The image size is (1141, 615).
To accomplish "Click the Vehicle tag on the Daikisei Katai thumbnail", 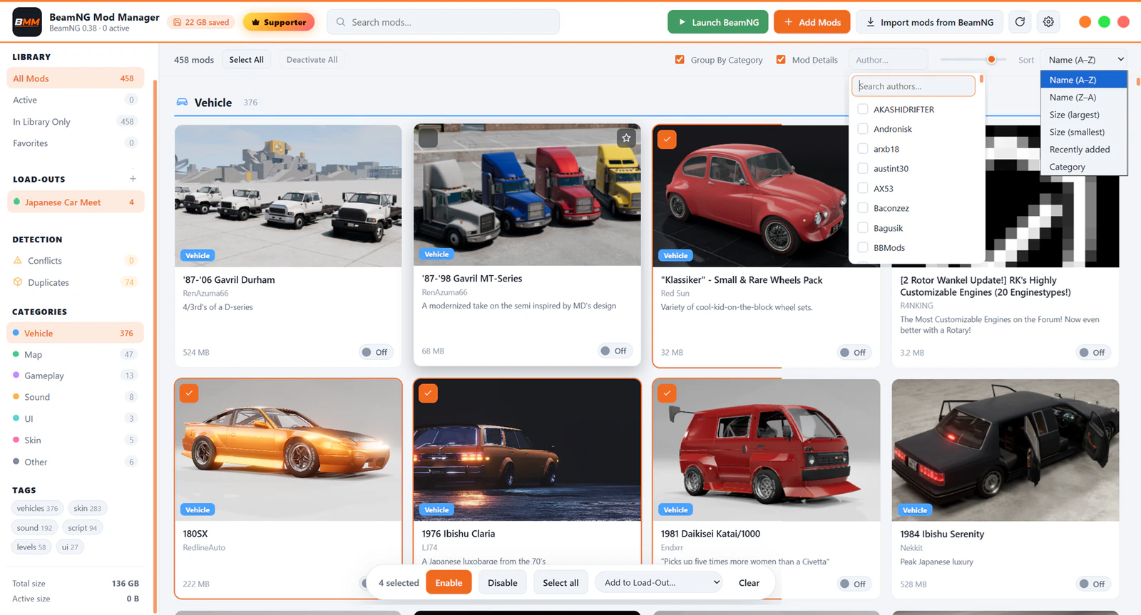I will click(x=675, y=510).
